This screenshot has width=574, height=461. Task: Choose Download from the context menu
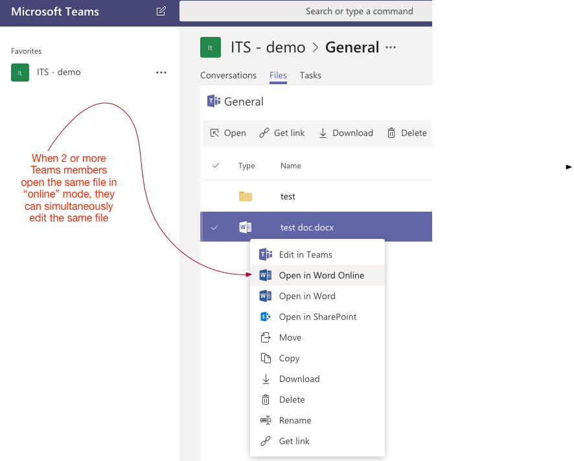(x=317, y=379)
